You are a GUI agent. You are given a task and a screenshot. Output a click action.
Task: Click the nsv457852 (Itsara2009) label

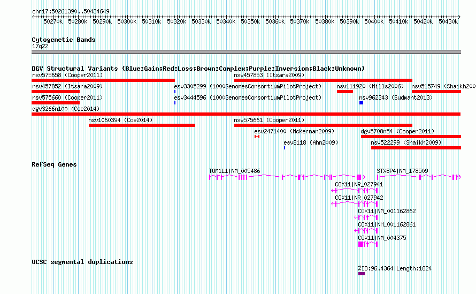pos(67,86)
